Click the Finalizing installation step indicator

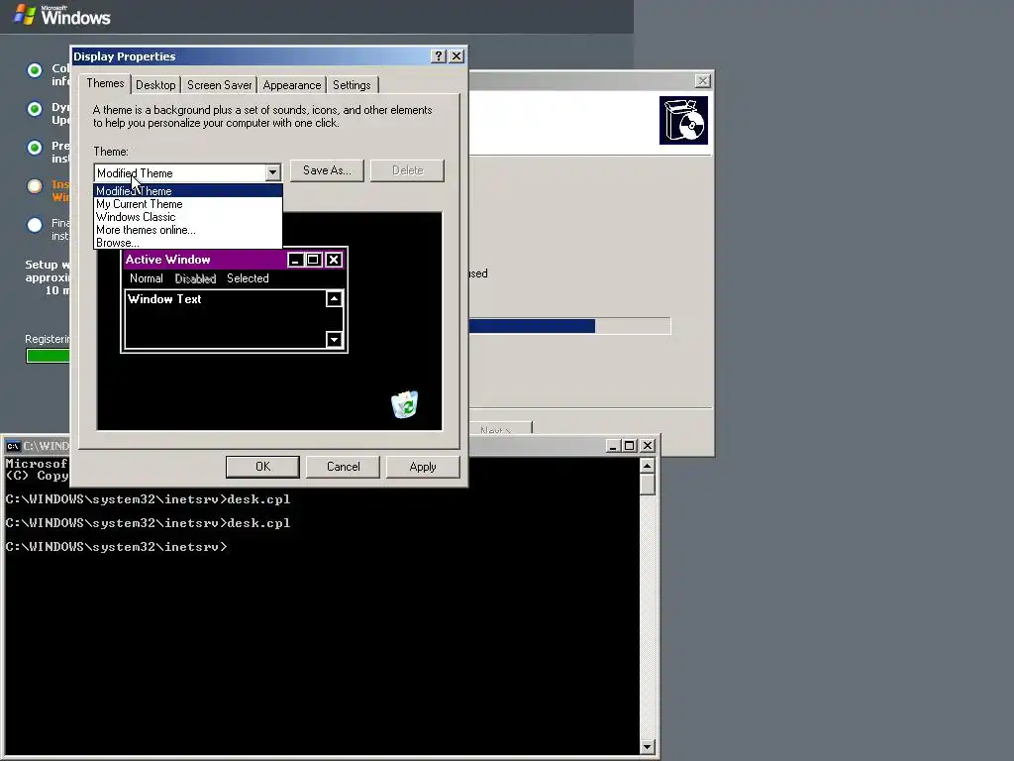(x=35, y=225)
